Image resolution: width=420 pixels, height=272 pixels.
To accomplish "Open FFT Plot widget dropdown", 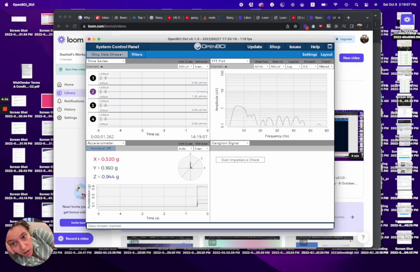I will (x=230, y=61).
